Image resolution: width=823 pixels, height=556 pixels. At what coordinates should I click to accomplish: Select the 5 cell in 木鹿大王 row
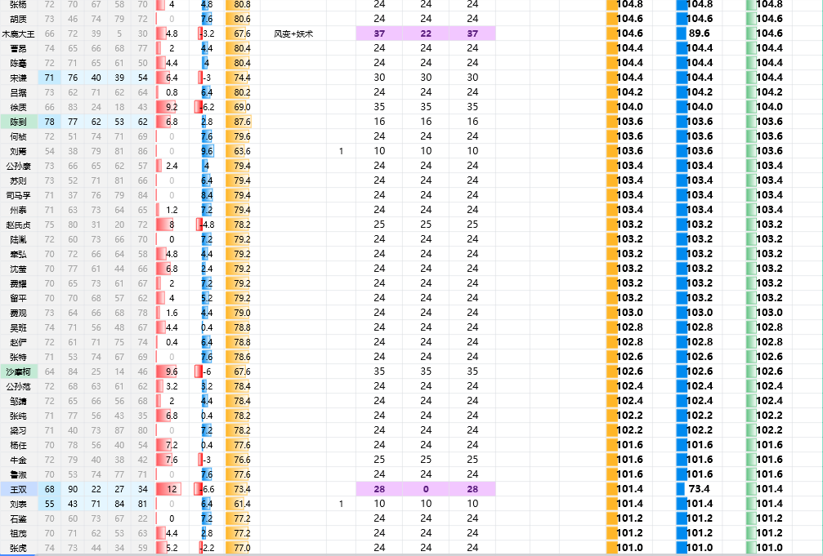click(119, 33)
